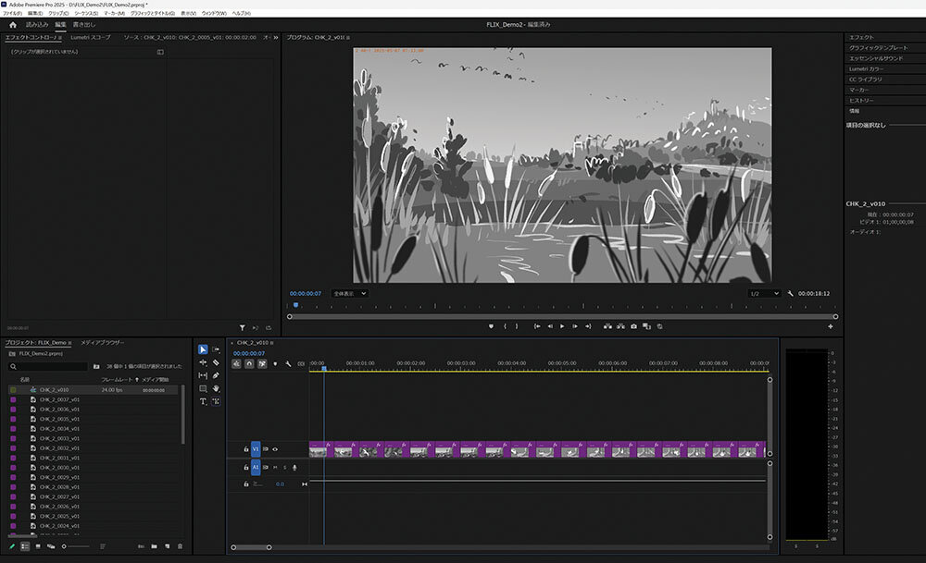This screenshot has width=926, height=563.
Task: Toggle Linked Selection in the timeline
Action: [262, 363]
